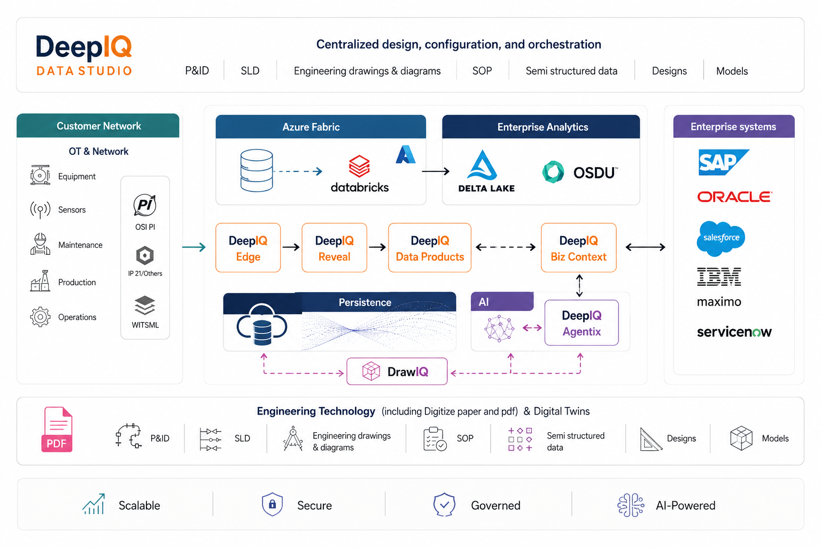This screenshot has width=821, height=547.
Task: Select the Scalable growth chart icon
Action: coord(94,504)
